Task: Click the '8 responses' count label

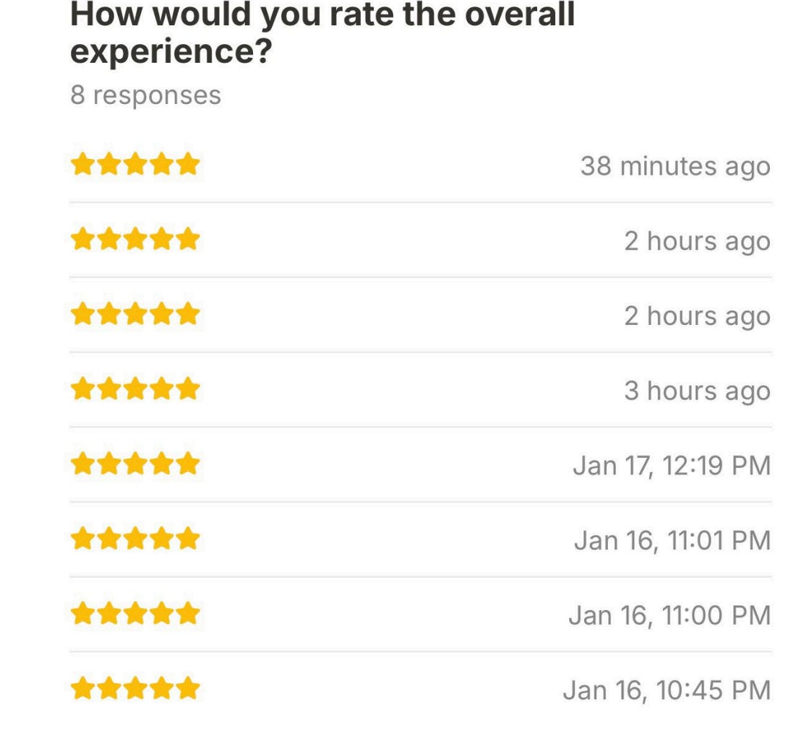Action: click(x=145, y=95)
